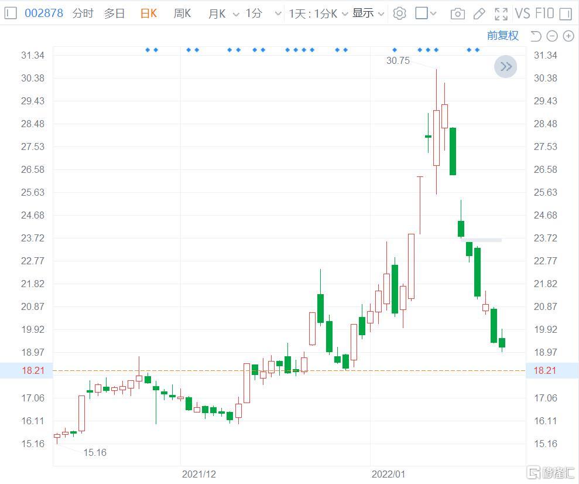Click the 前复权 adjustment link
The width and height of the screenshot is (579, 484).
pyautogui.click(x=503, y=36)
